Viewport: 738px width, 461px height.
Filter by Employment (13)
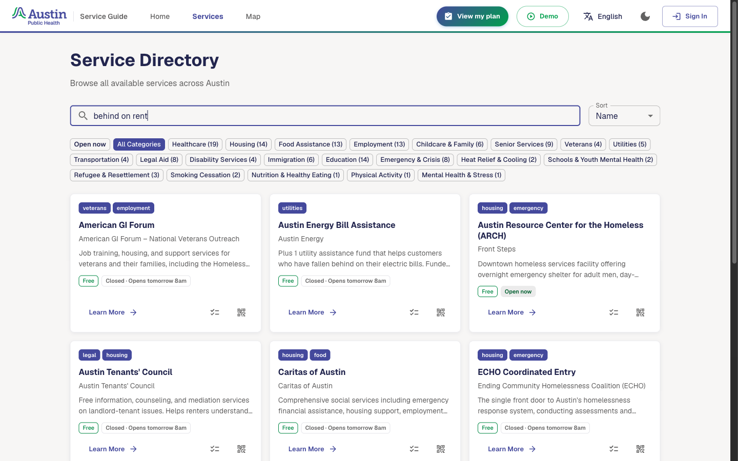[379, 144]
